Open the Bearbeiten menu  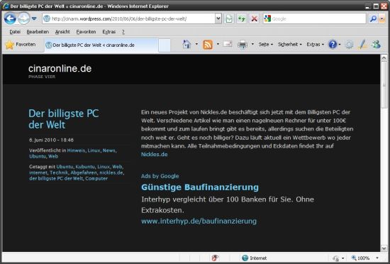(x=38, y=32)
